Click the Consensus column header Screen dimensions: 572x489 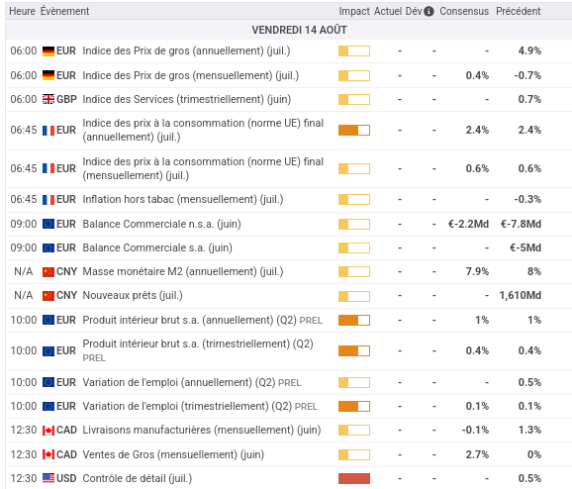click(464, 11)
